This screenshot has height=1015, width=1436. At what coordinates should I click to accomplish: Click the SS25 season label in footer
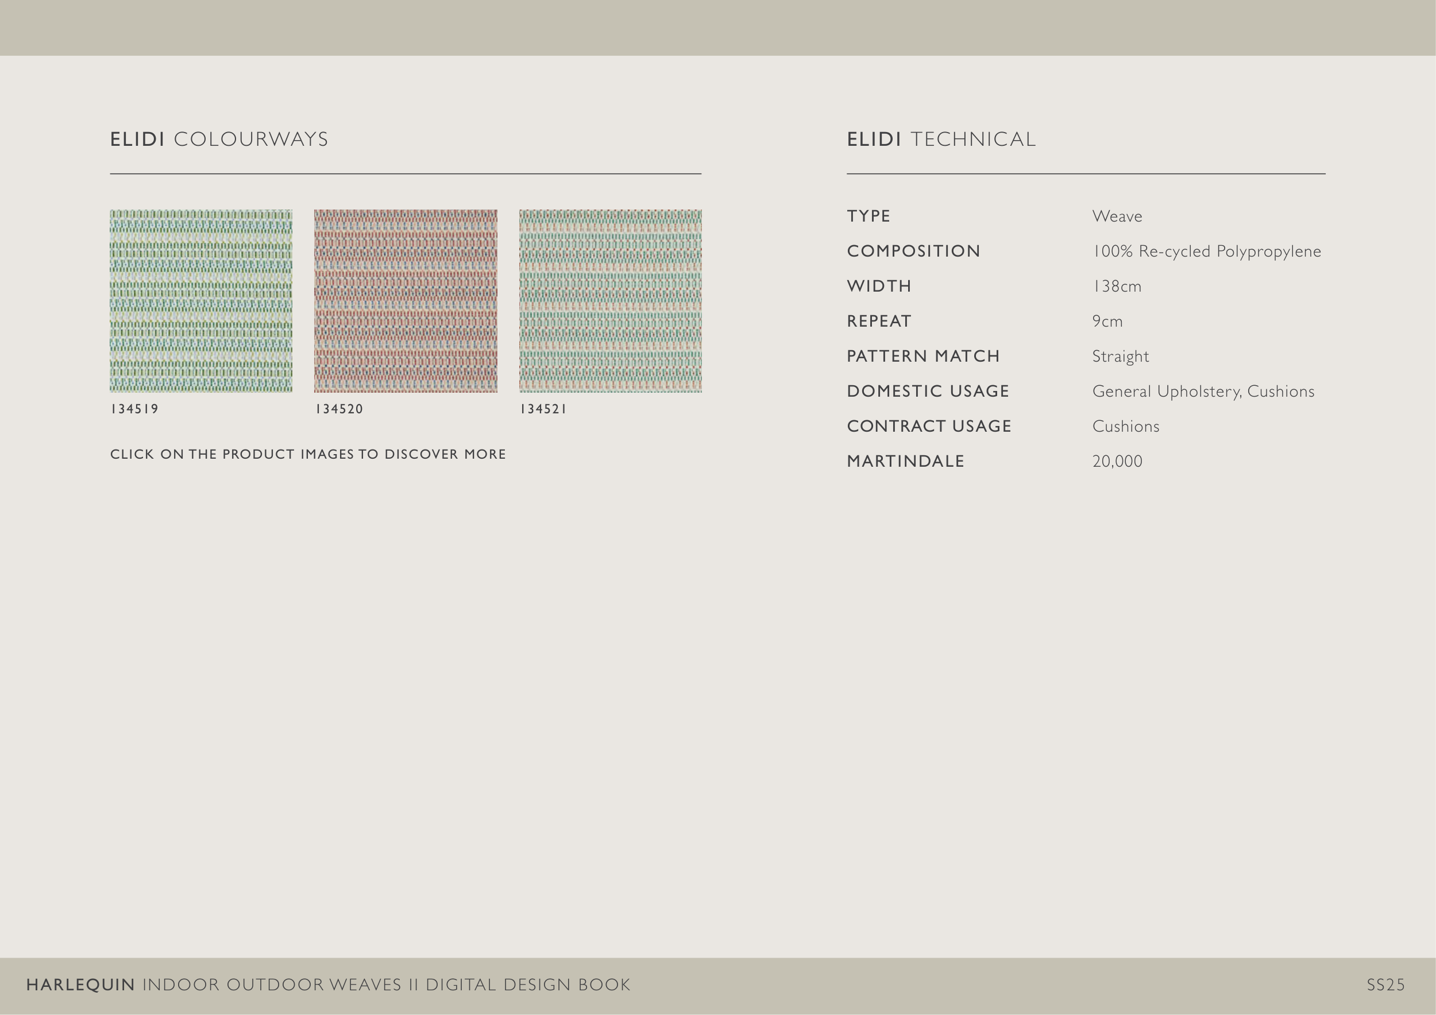pyautogui.click(x=1385, y=985)
